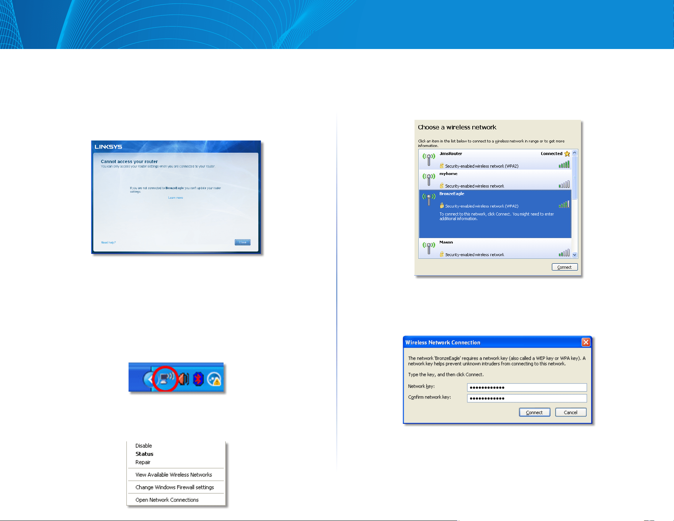Select the Mason network antenna icon
The image size is (674, 521).
429,247
